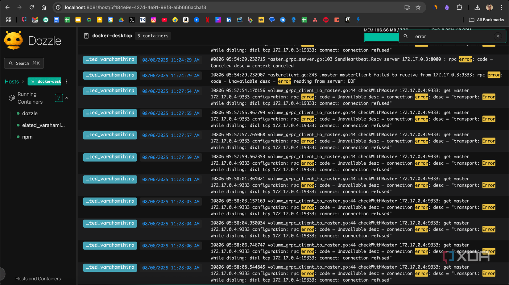Image resolution: width=509 pixels, height=285 pixels.
Task: Click the timestamp 08/06/2025 11:28:01 AM
Action: coord(171,180)
